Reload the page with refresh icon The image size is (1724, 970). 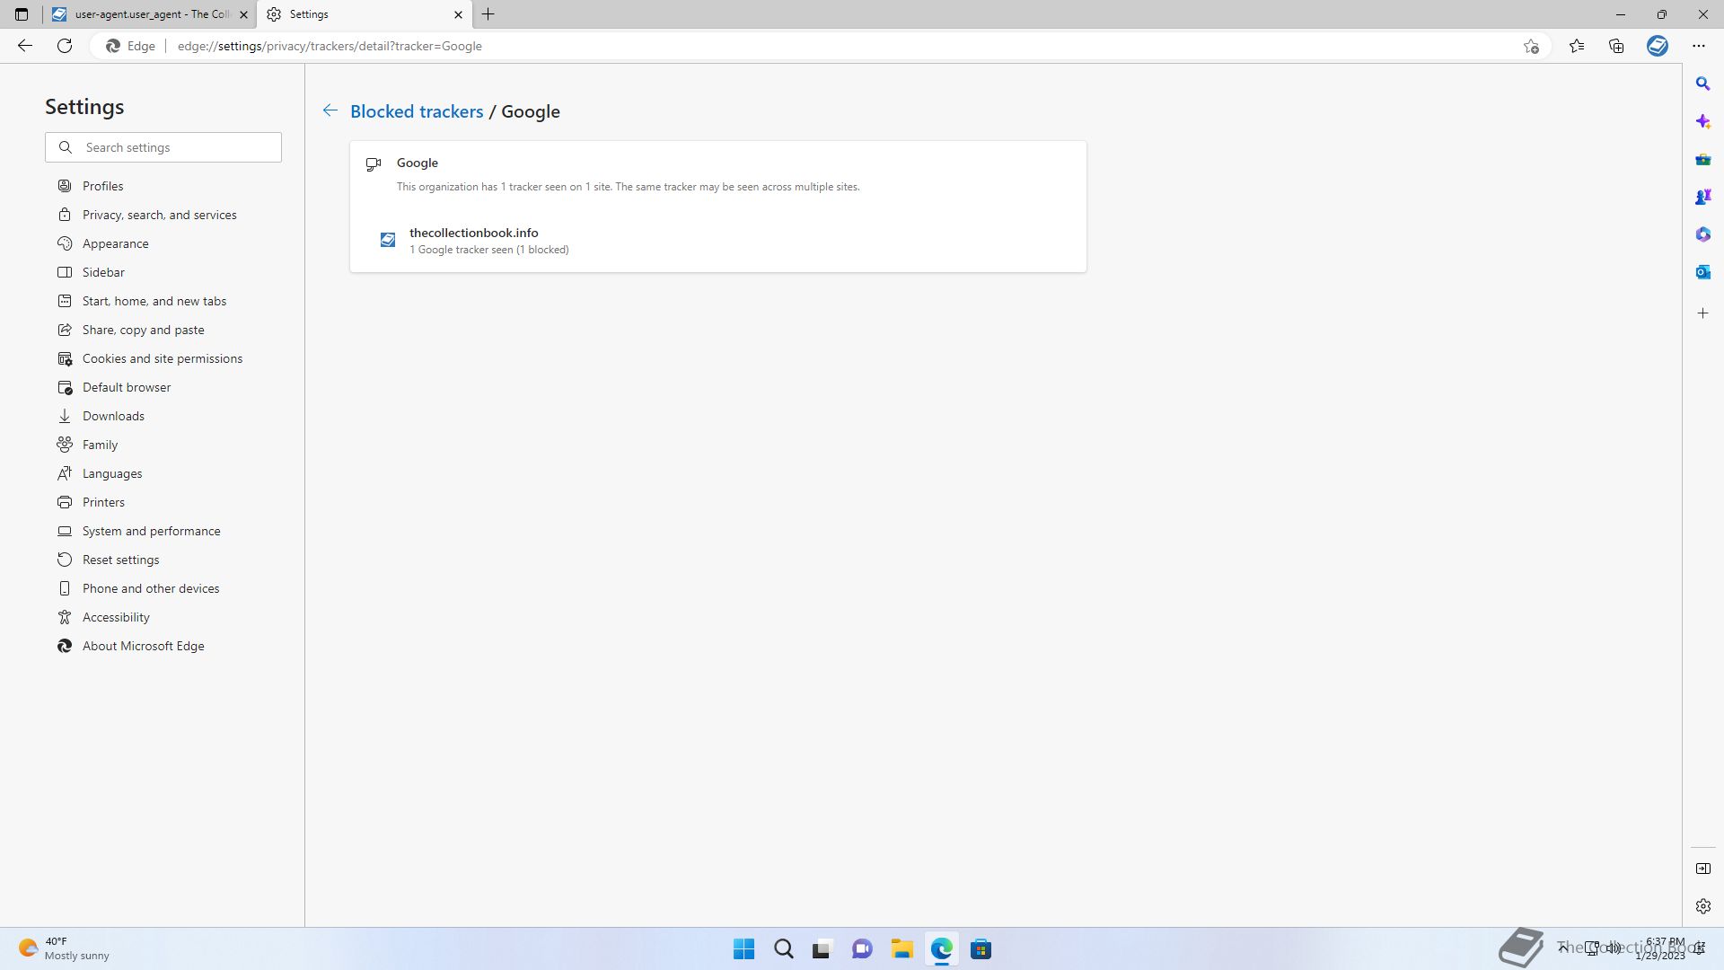click(65, 46)
